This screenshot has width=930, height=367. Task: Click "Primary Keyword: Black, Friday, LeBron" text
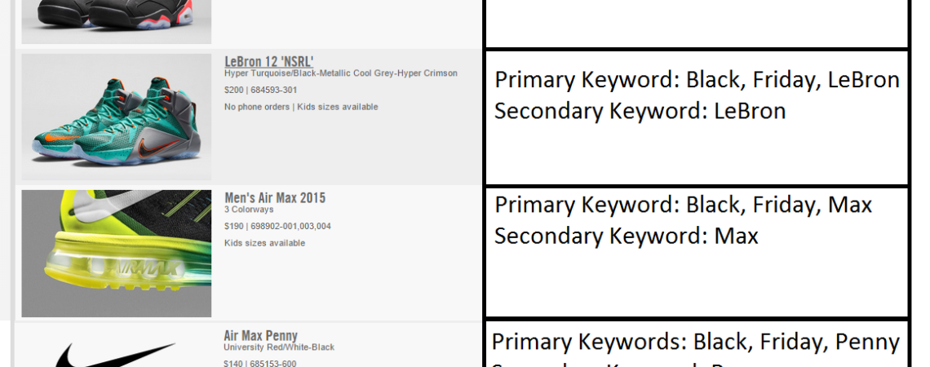pos(697,80)
